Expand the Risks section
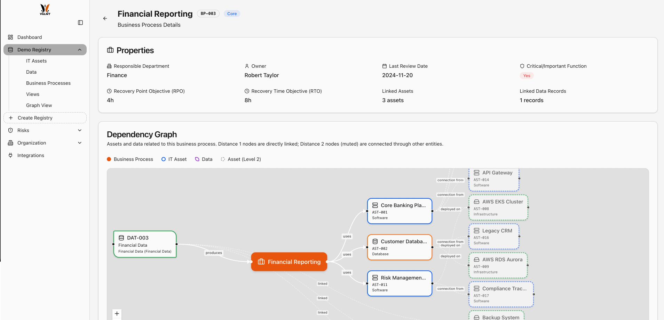 pos(80,130)
